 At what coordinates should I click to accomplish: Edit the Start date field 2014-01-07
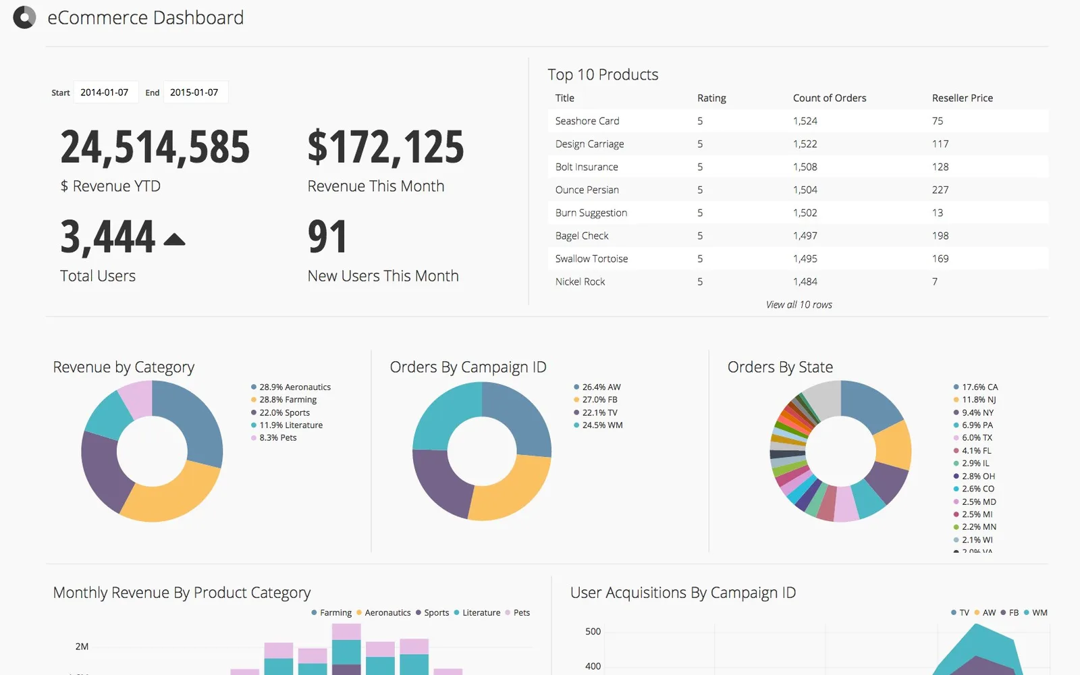(x=105, y=92)
